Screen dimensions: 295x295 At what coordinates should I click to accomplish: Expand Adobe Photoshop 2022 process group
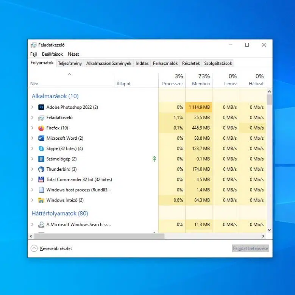click(32, 107)
